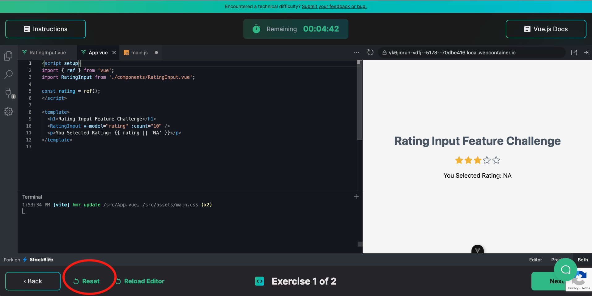Click the 'You Selected Rating: NA' text
Image resolution: width=592 pixels, height=296 pixels.
478,175
